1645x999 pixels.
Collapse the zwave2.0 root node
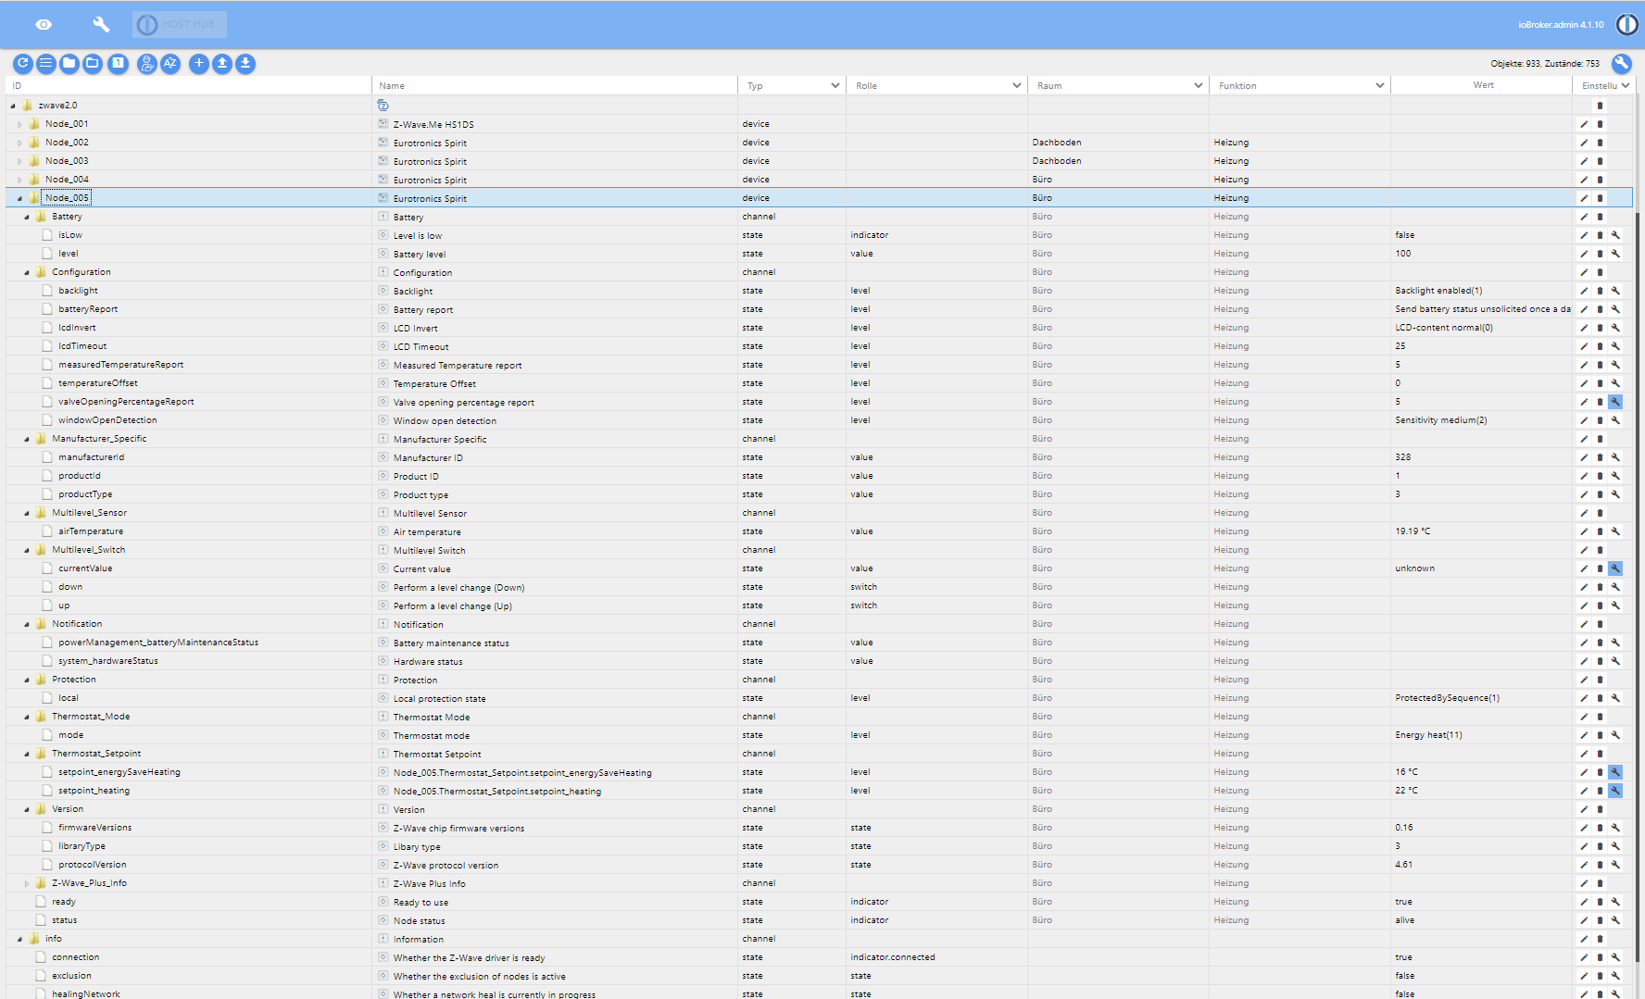[13, 106]
